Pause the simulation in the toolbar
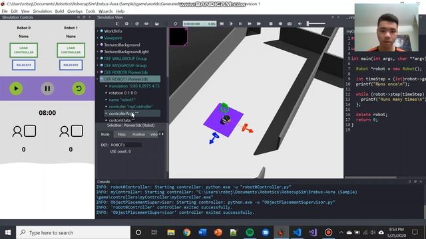426x239 pixels. [x=240, y=24]
